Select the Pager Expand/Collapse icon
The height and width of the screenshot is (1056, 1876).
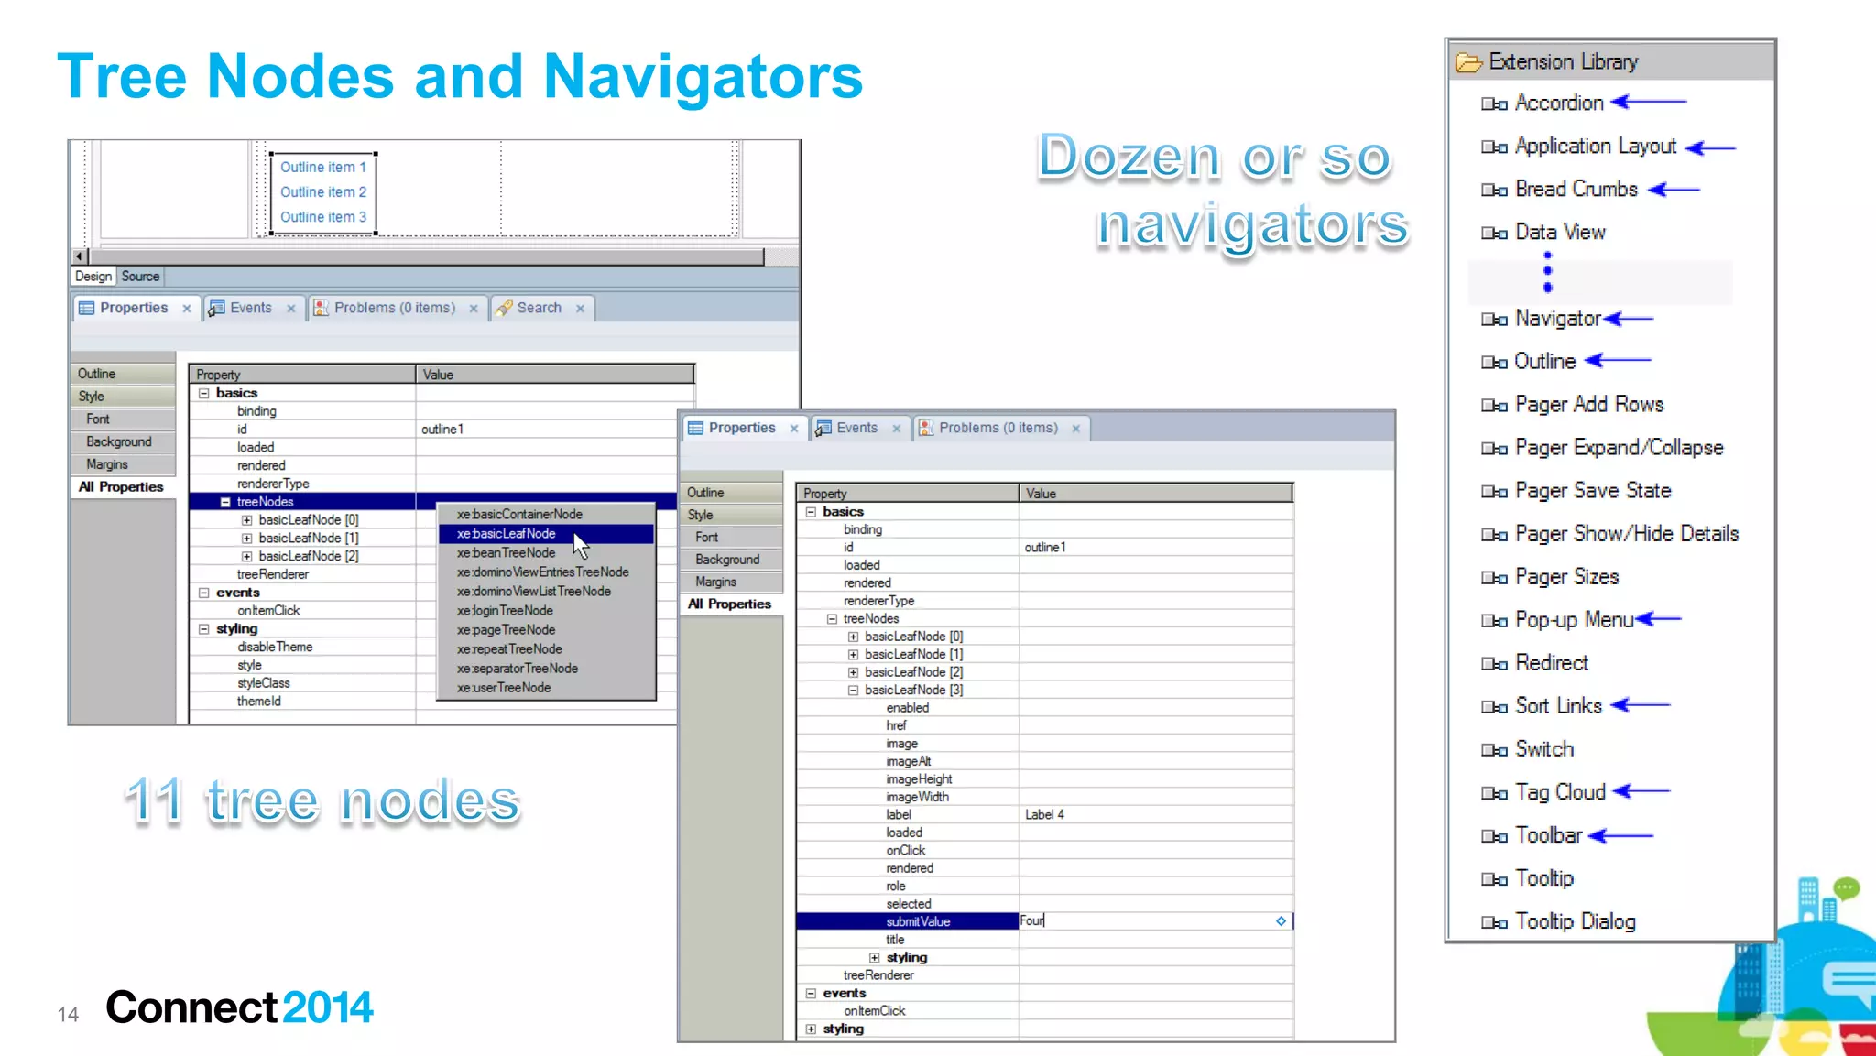point(1494,448)
